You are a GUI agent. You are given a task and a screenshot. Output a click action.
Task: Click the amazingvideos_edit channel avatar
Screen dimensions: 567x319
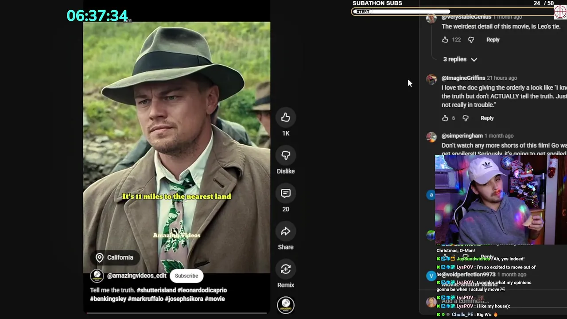point(97,276)
